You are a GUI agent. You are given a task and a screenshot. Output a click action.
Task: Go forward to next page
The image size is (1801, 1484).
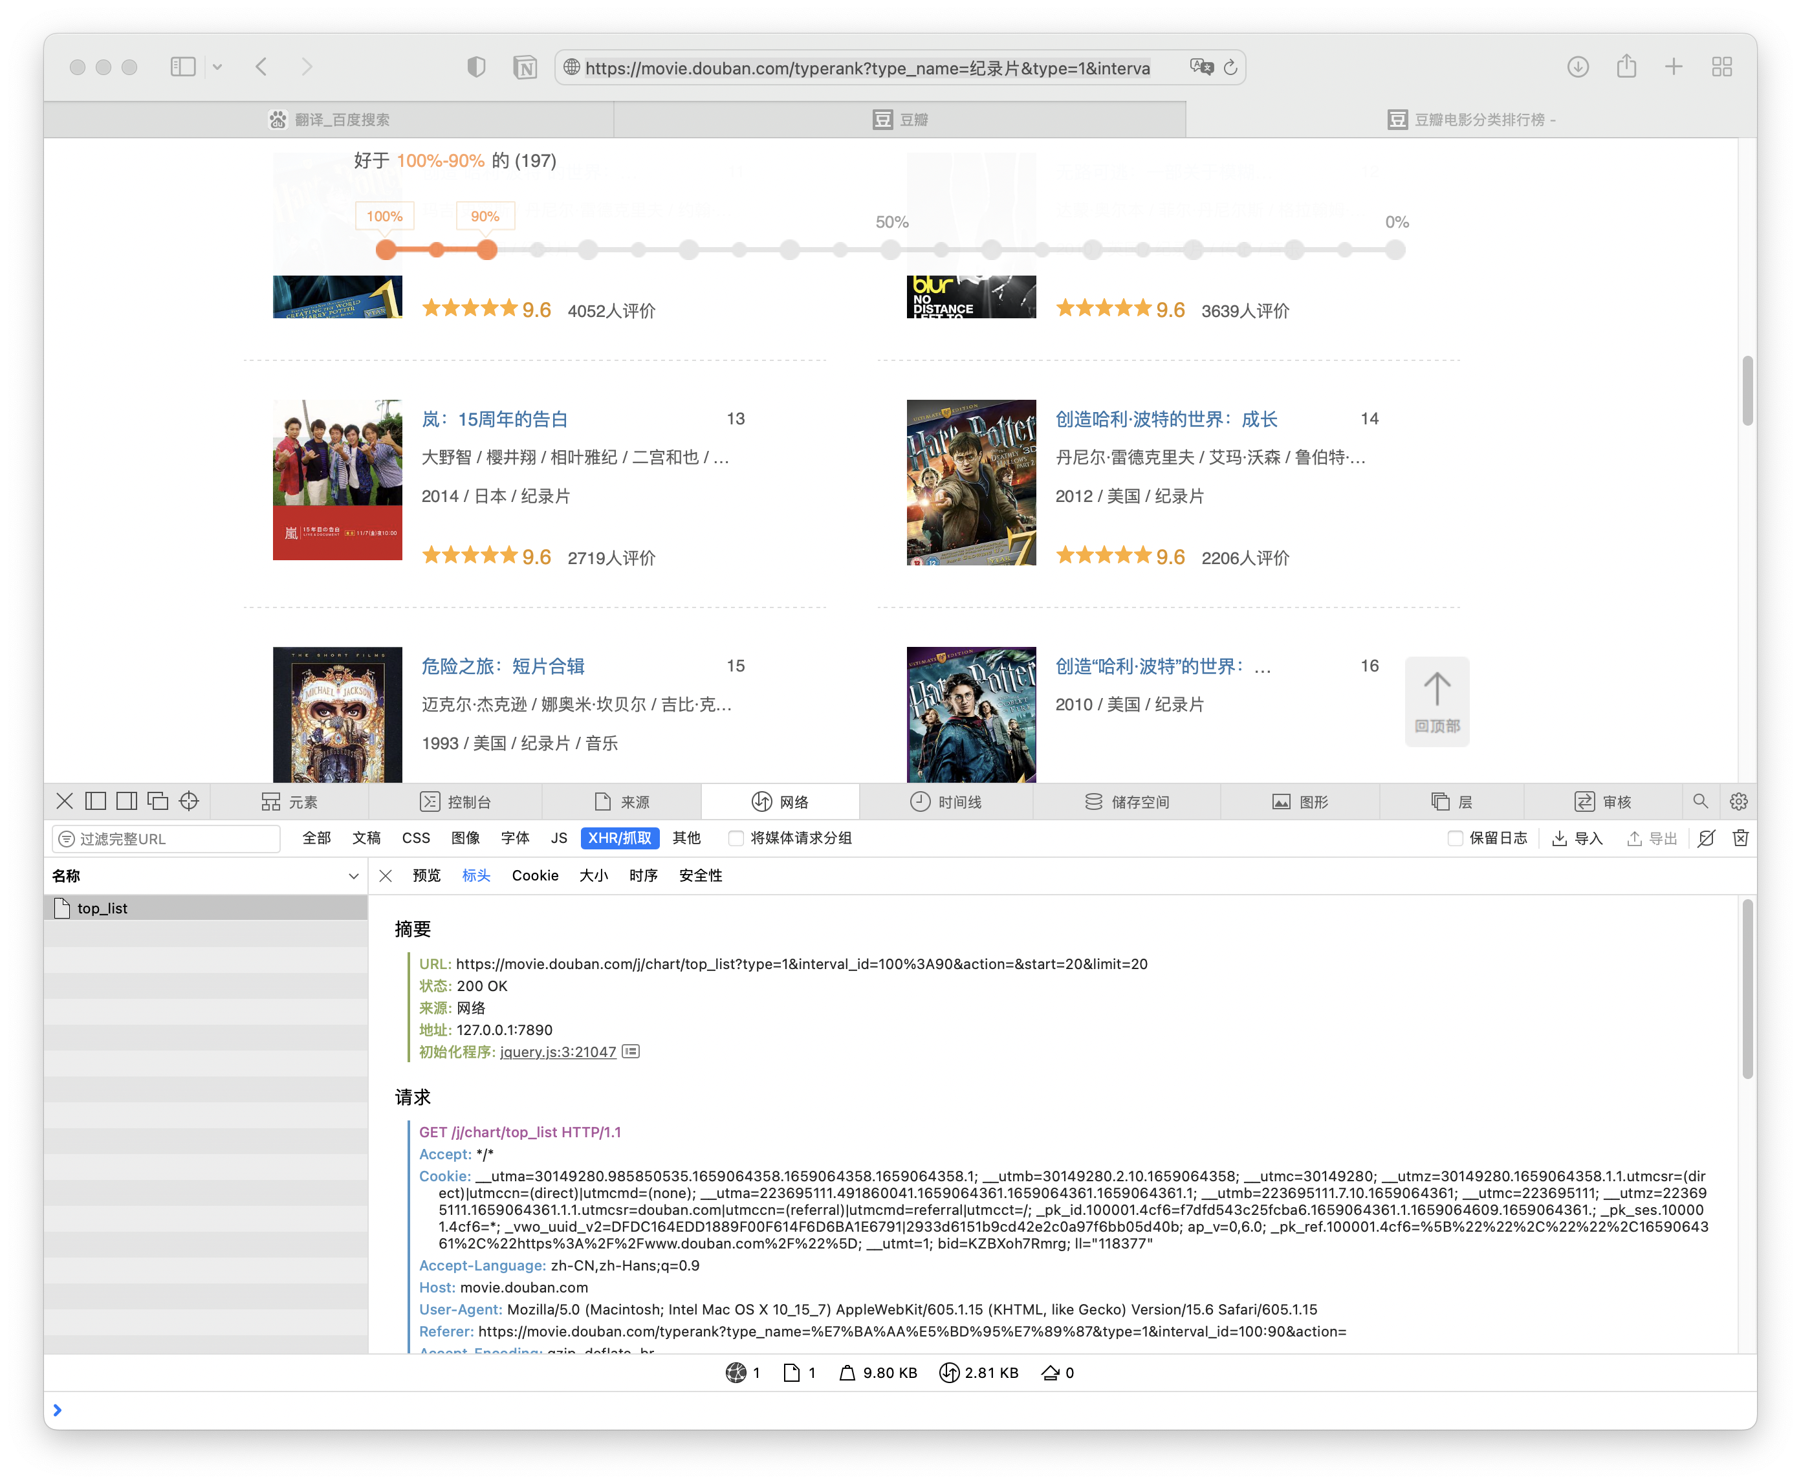click(307, 67)
